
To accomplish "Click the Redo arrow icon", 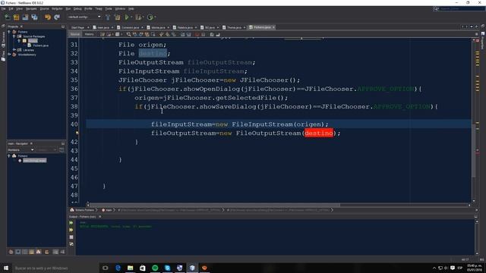I will click(x=57, y=17).
